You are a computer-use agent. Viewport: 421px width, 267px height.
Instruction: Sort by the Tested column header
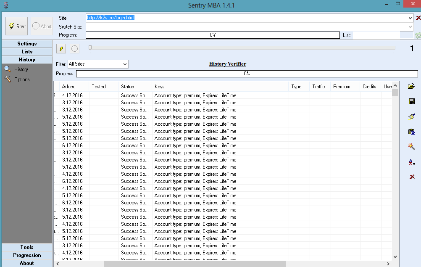point(103,87)
